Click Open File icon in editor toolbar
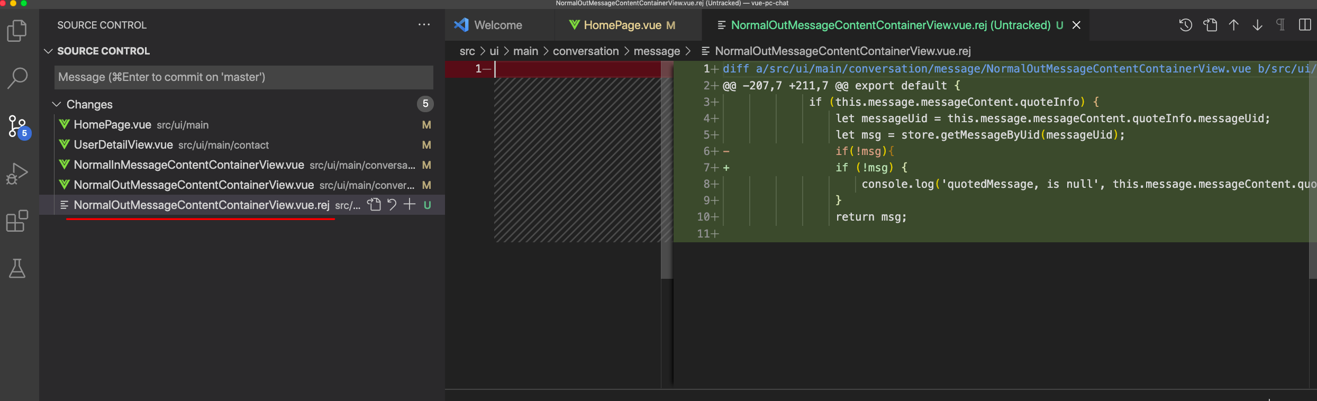The width and height of the screenshot is (1317, 401). click(1210, 25)
